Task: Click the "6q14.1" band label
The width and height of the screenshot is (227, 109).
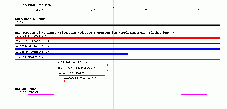Action: coord(20,22)
